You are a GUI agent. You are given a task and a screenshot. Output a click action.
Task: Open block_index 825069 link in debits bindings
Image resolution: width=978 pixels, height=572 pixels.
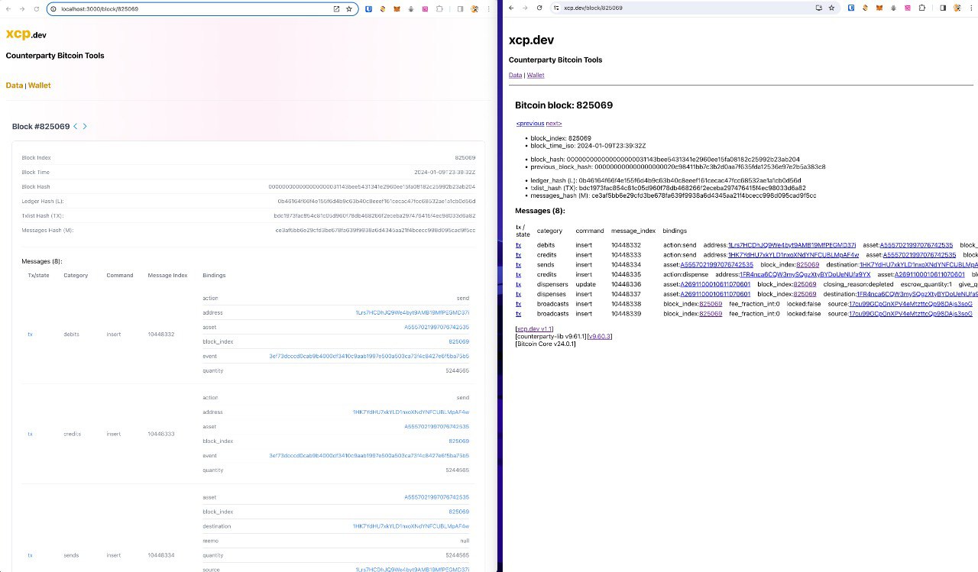click(459, 341)
